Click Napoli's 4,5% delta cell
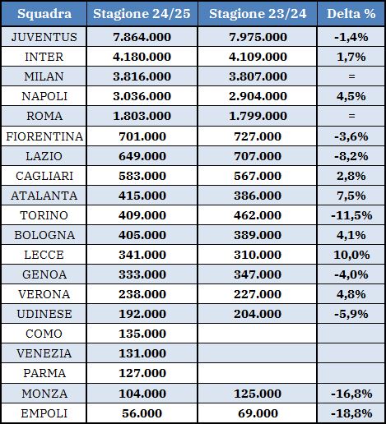The height and width of the screenshot is (424, 386). [x=351, y=96]
